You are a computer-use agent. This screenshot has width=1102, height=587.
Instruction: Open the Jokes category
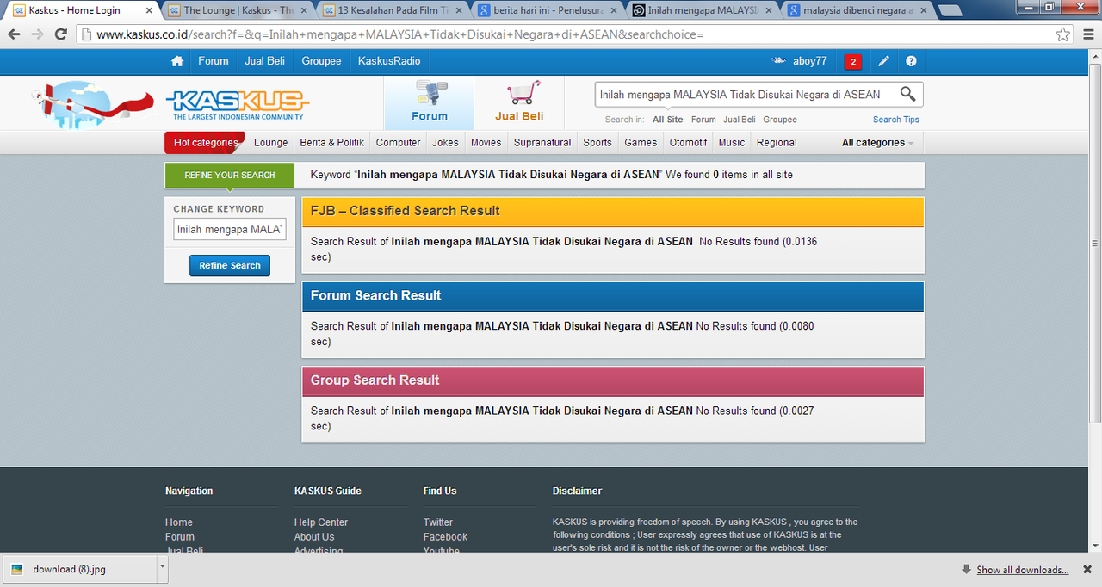tap(445, 143)
